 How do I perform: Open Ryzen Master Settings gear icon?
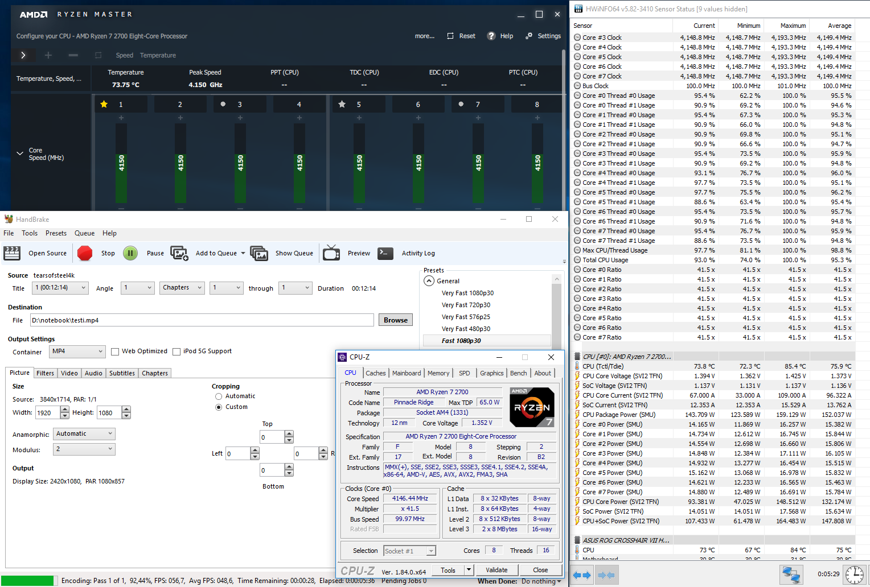point(529,36)
